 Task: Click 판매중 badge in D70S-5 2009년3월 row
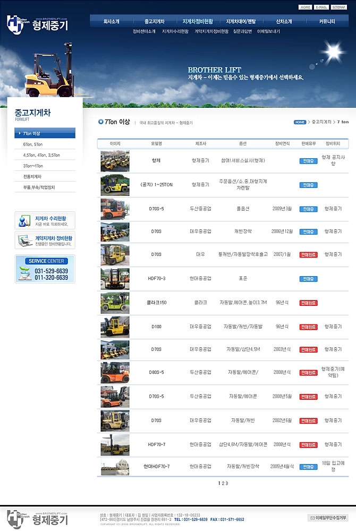(308, 209)
